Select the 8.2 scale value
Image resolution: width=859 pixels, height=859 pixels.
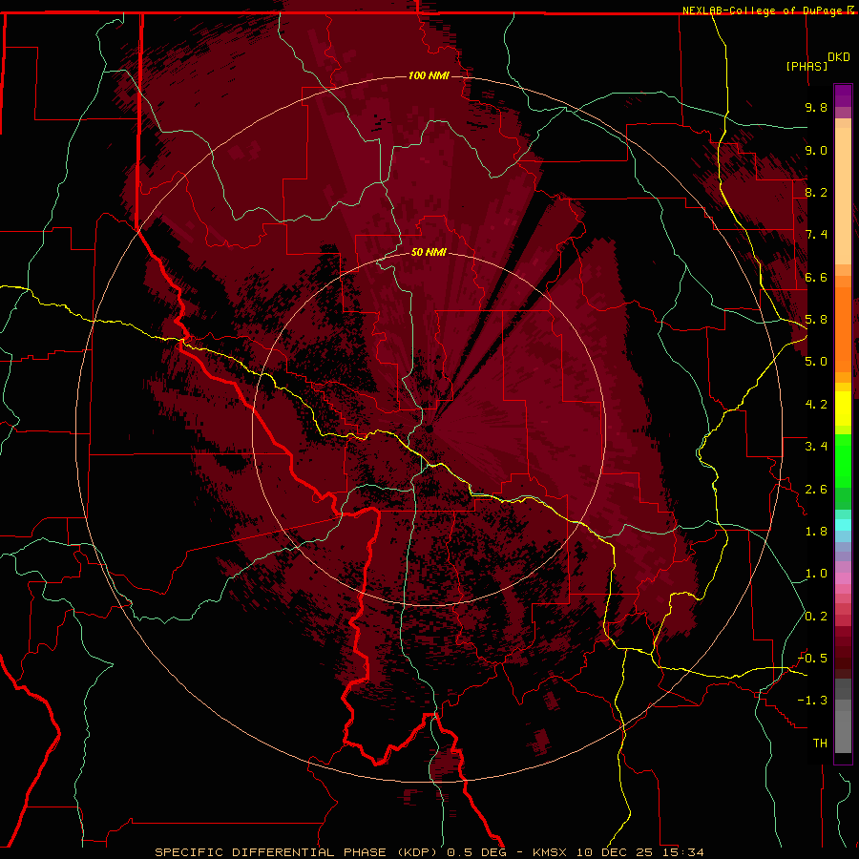point(816,192)
